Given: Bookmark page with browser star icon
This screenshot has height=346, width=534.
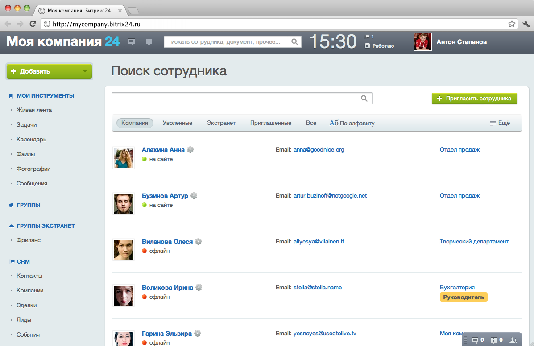Looking at the screenshot, I should (x=512, y=24).
